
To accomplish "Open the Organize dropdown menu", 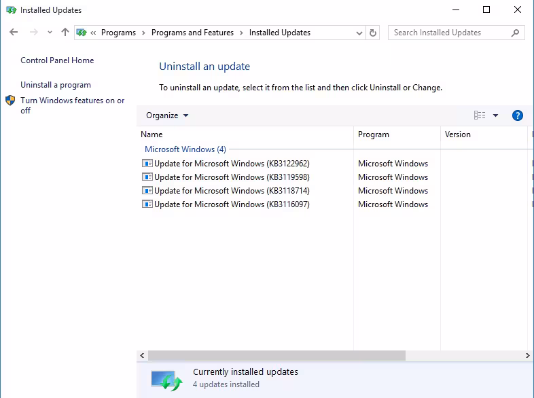I will 167,115.
